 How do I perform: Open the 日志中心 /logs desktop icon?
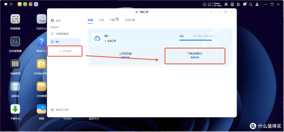pyautogui.click(x=42, y=19)
